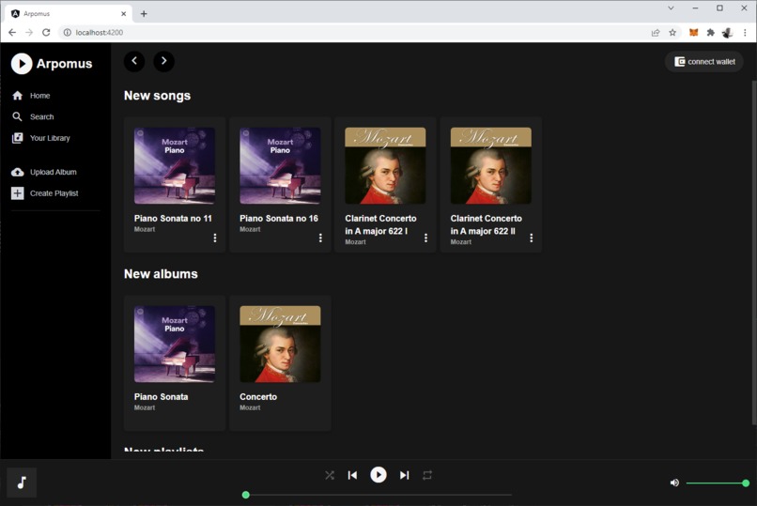Toggle repeat in the player bar
The height and width of the screenshot is (506, 757).
point(427,476)
